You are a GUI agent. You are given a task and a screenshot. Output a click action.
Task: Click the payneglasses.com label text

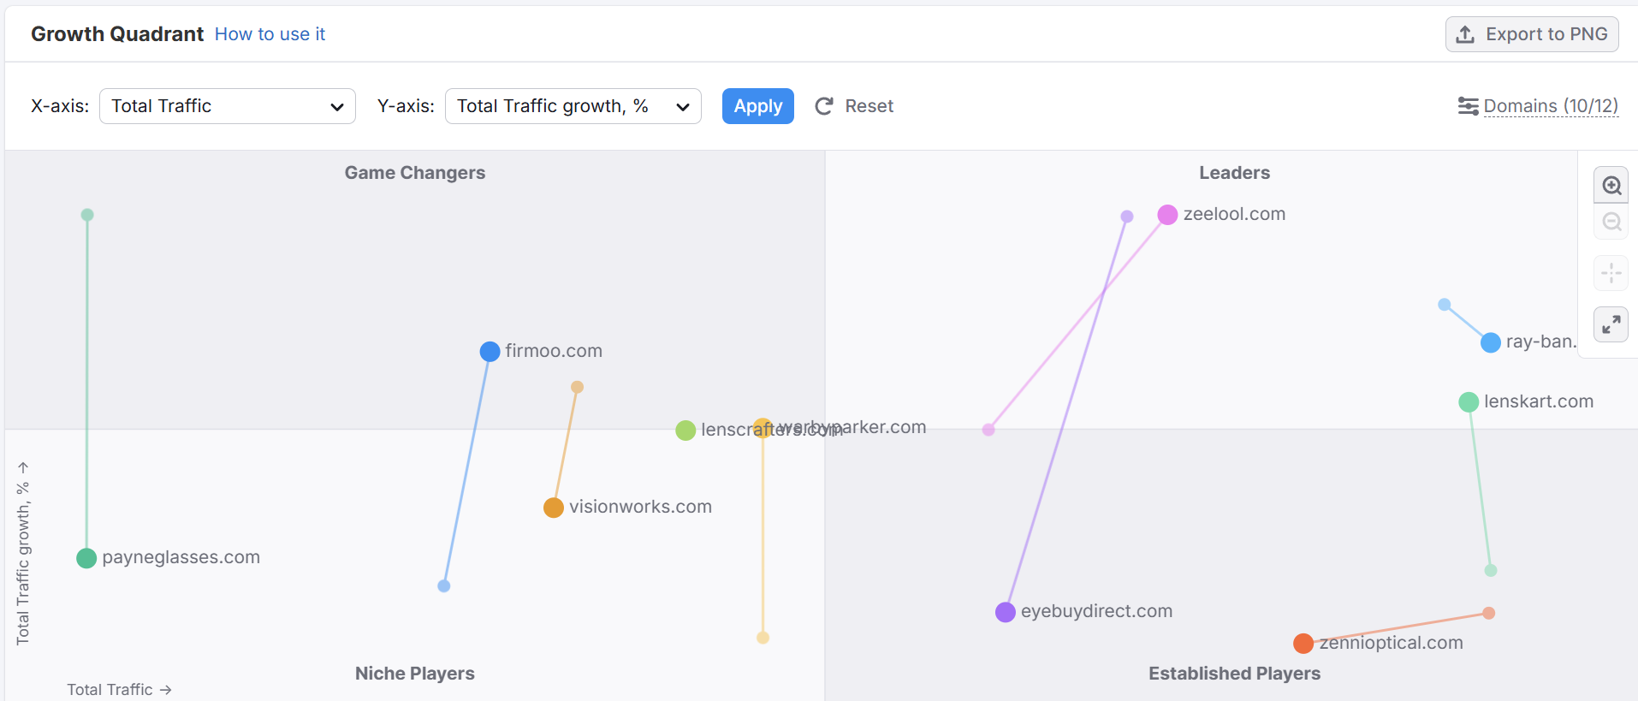click(181, 557)
